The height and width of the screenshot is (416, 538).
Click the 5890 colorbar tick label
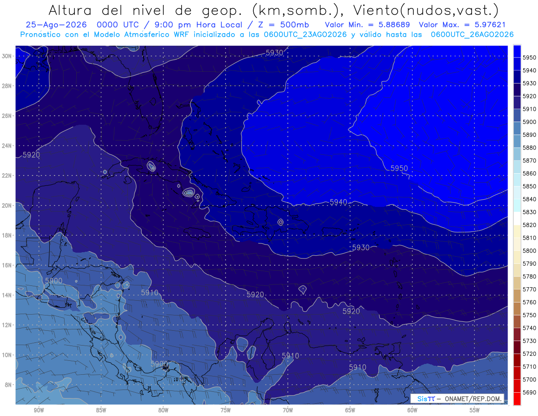tap(530, 135)
